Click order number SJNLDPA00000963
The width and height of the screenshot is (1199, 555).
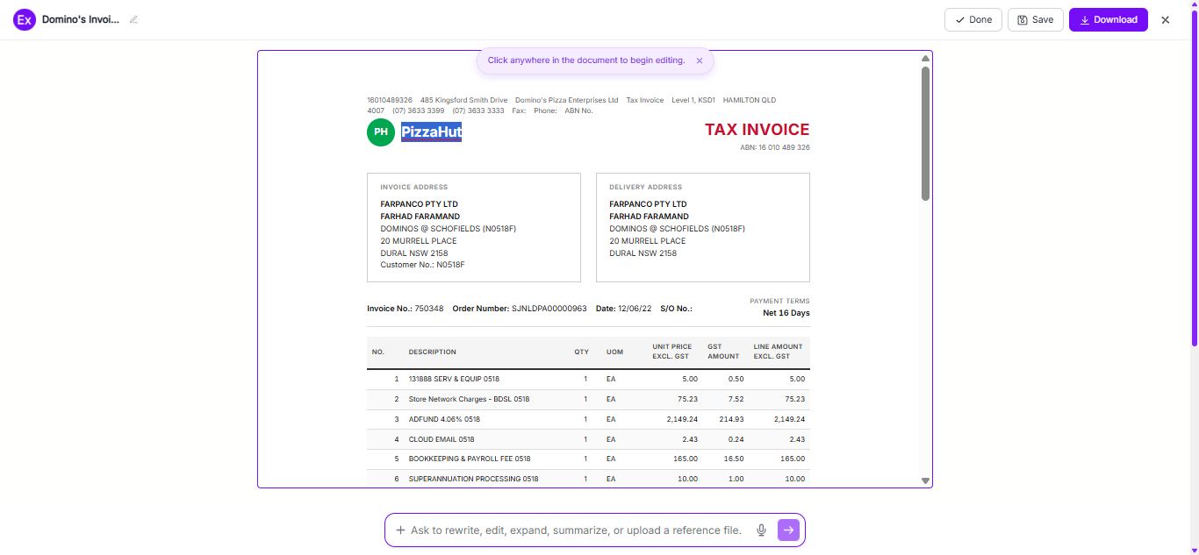[x=549, y=309]
